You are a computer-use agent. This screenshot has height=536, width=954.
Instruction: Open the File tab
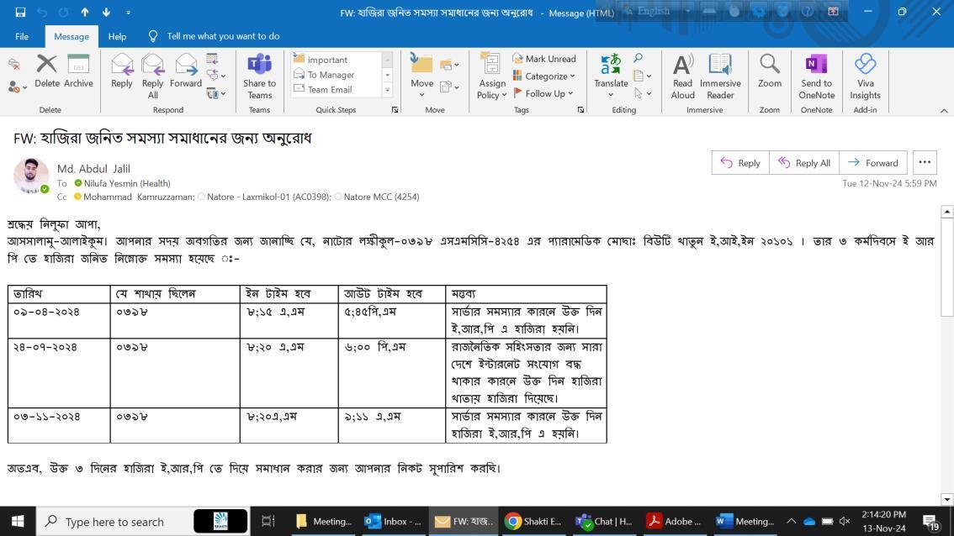point(22,36)
